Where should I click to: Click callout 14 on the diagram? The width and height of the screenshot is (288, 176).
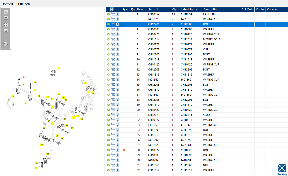point(59,94)
